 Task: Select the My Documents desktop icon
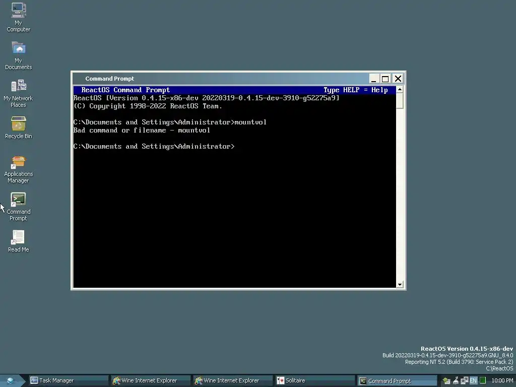[x=19, y=55]
